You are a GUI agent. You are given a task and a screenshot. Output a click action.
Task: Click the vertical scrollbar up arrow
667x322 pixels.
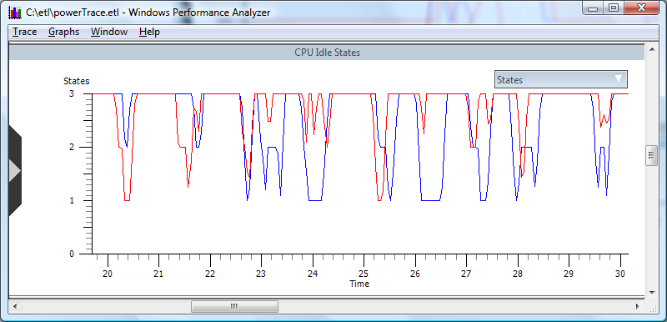(652, 49)
